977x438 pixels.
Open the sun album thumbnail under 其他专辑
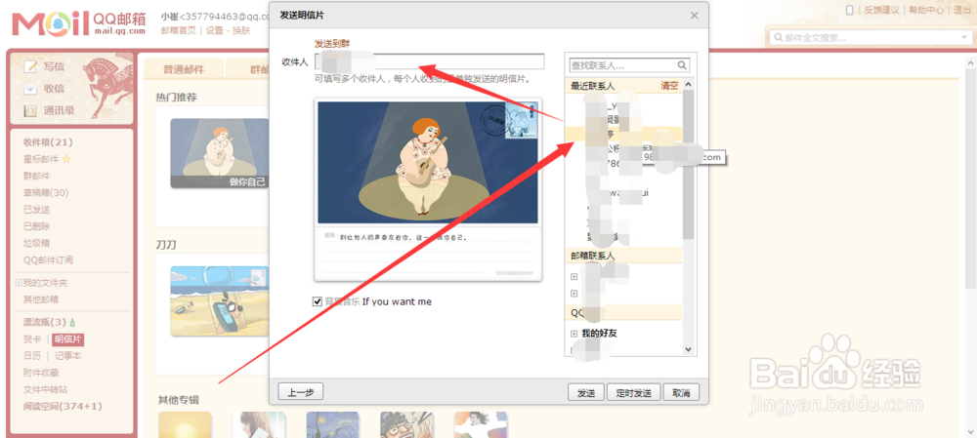click(185, 425)
